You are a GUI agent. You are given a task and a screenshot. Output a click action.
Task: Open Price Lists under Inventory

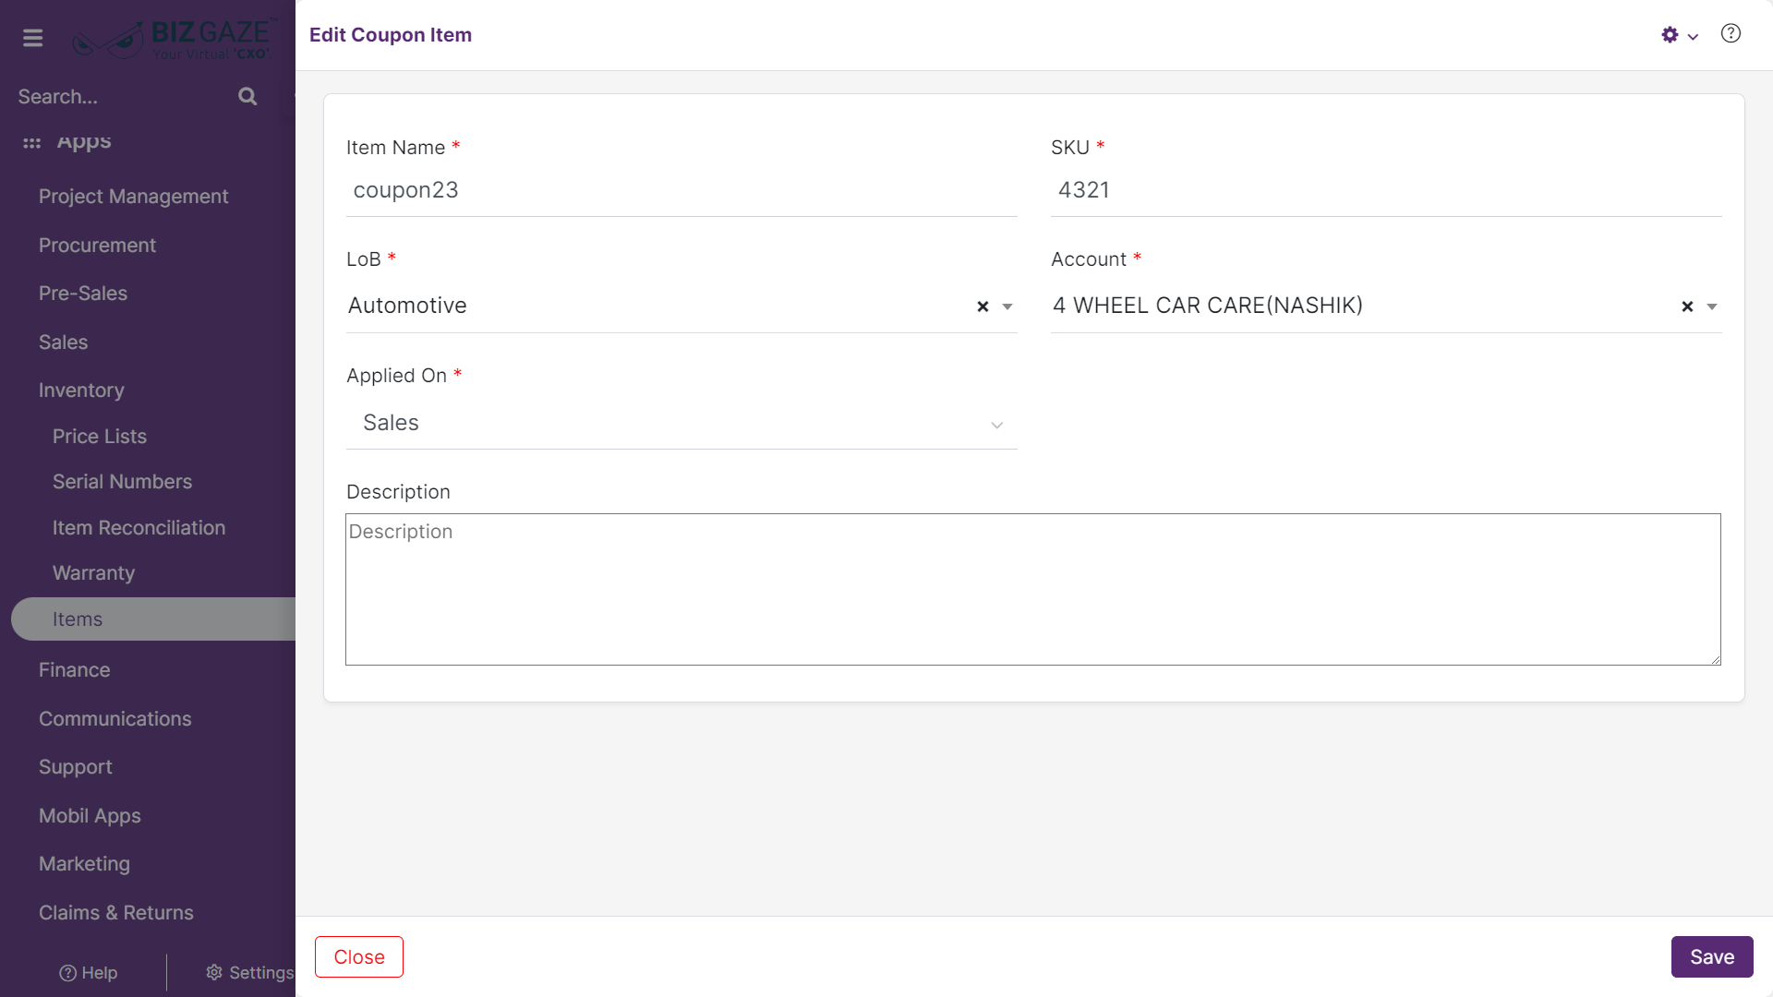pos(100,437)
